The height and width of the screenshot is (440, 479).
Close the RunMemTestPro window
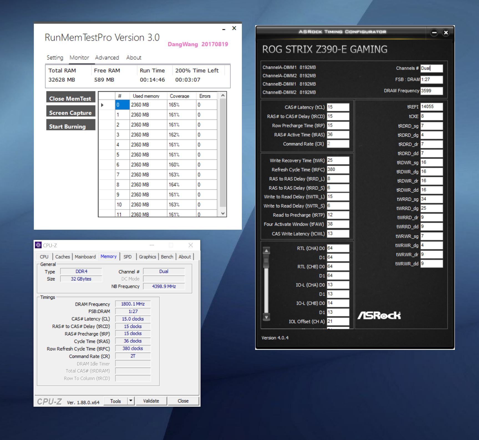tap(234, 28)
